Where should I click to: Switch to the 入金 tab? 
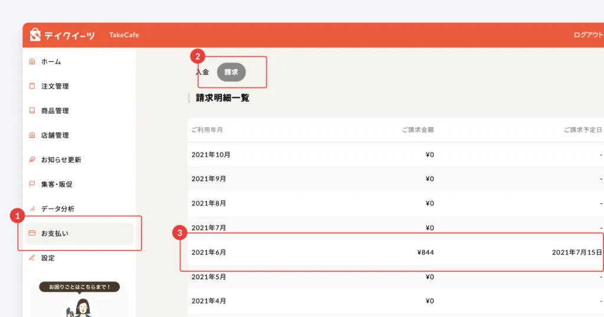pyautogui.click(x=202, y=72)
